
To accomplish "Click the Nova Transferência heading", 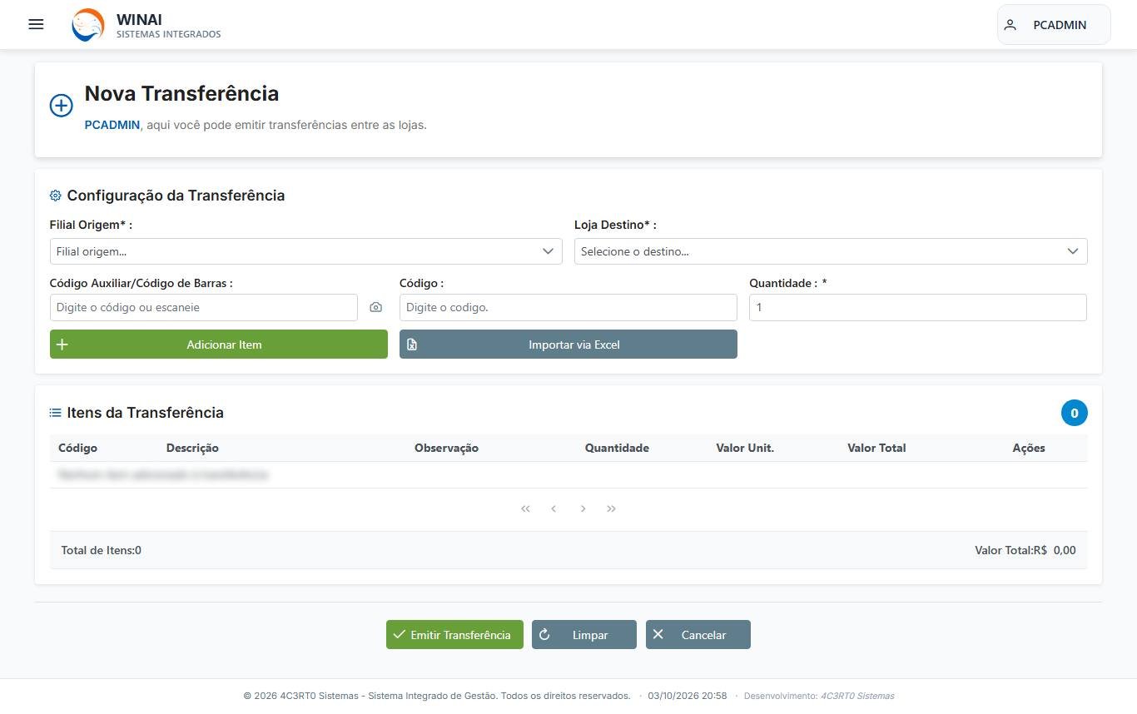I will coord(181,93).
